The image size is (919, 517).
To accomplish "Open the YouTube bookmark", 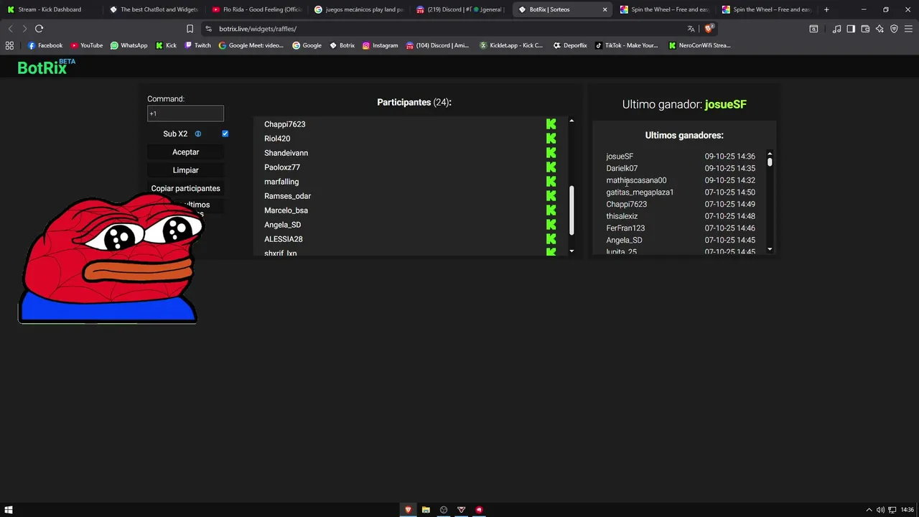I will pyautogui.click(x=87, y=45).
